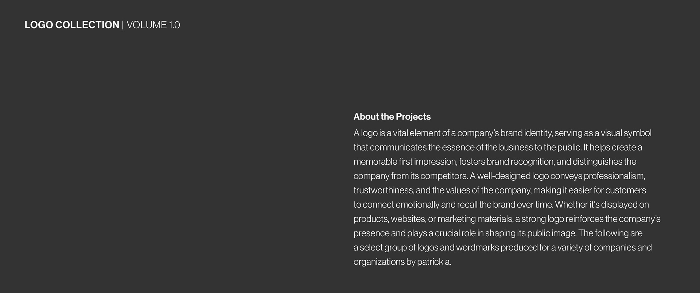The height and width of the screenshot is (293, 700).
Task: Click the line starting 'presence and plays a crucial'
Action: click(498, 233)
